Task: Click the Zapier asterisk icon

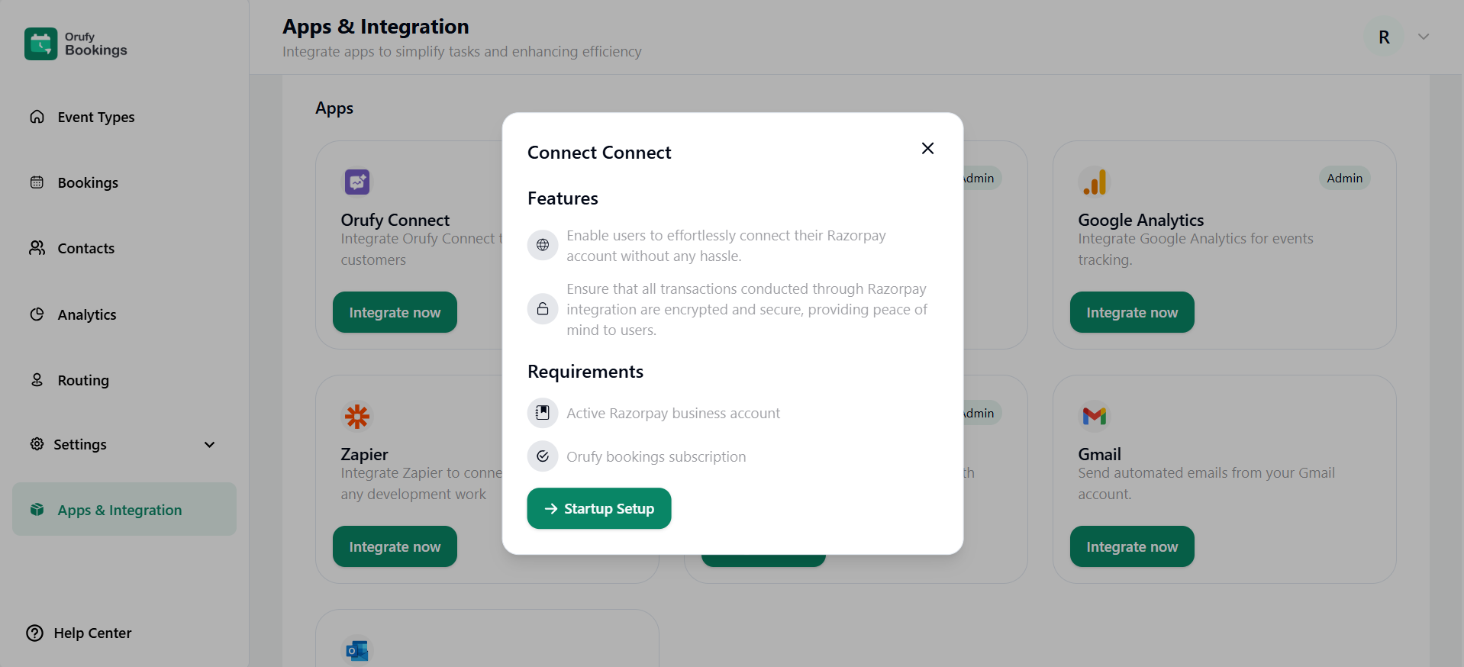Action: (356, 416)
